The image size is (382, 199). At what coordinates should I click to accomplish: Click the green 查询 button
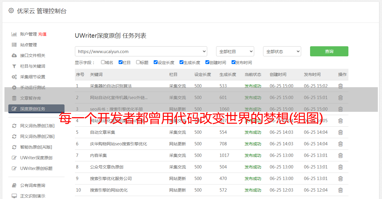[x=329, y=51]
